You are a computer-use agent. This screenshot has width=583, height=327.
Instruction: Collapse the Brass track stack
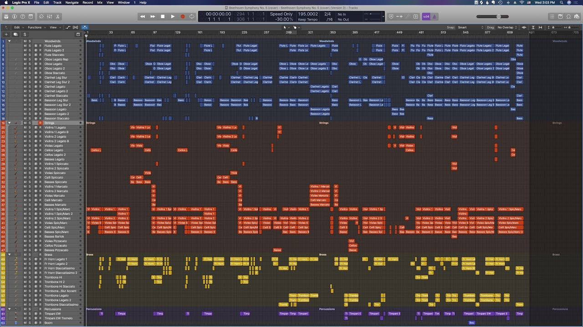9,254
